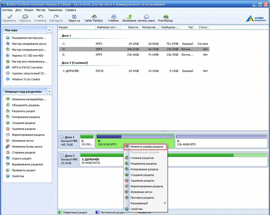Open the Мастер menu
The image size is (270, 215).
click(x=41, y=10)
